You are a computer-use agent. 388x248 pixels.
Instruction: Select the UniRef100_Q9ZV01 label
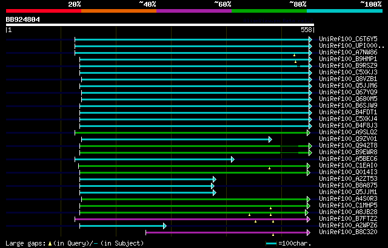348,139
